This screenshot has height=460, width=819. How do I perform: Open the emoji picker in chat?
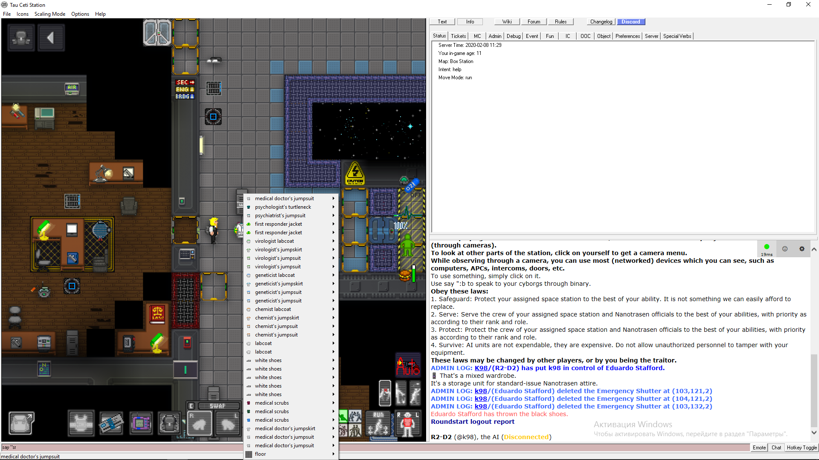pyautogui.click(x=784, y=249)
